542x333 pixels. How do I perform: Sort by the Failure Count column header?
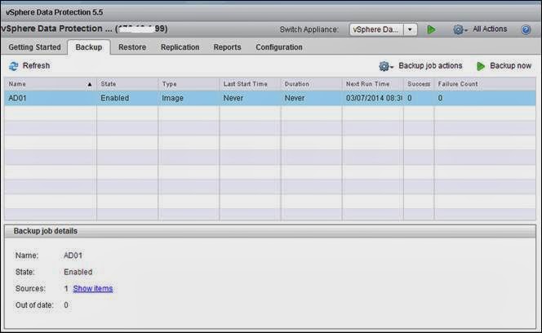pyautogui.click(x=485, y=84)
